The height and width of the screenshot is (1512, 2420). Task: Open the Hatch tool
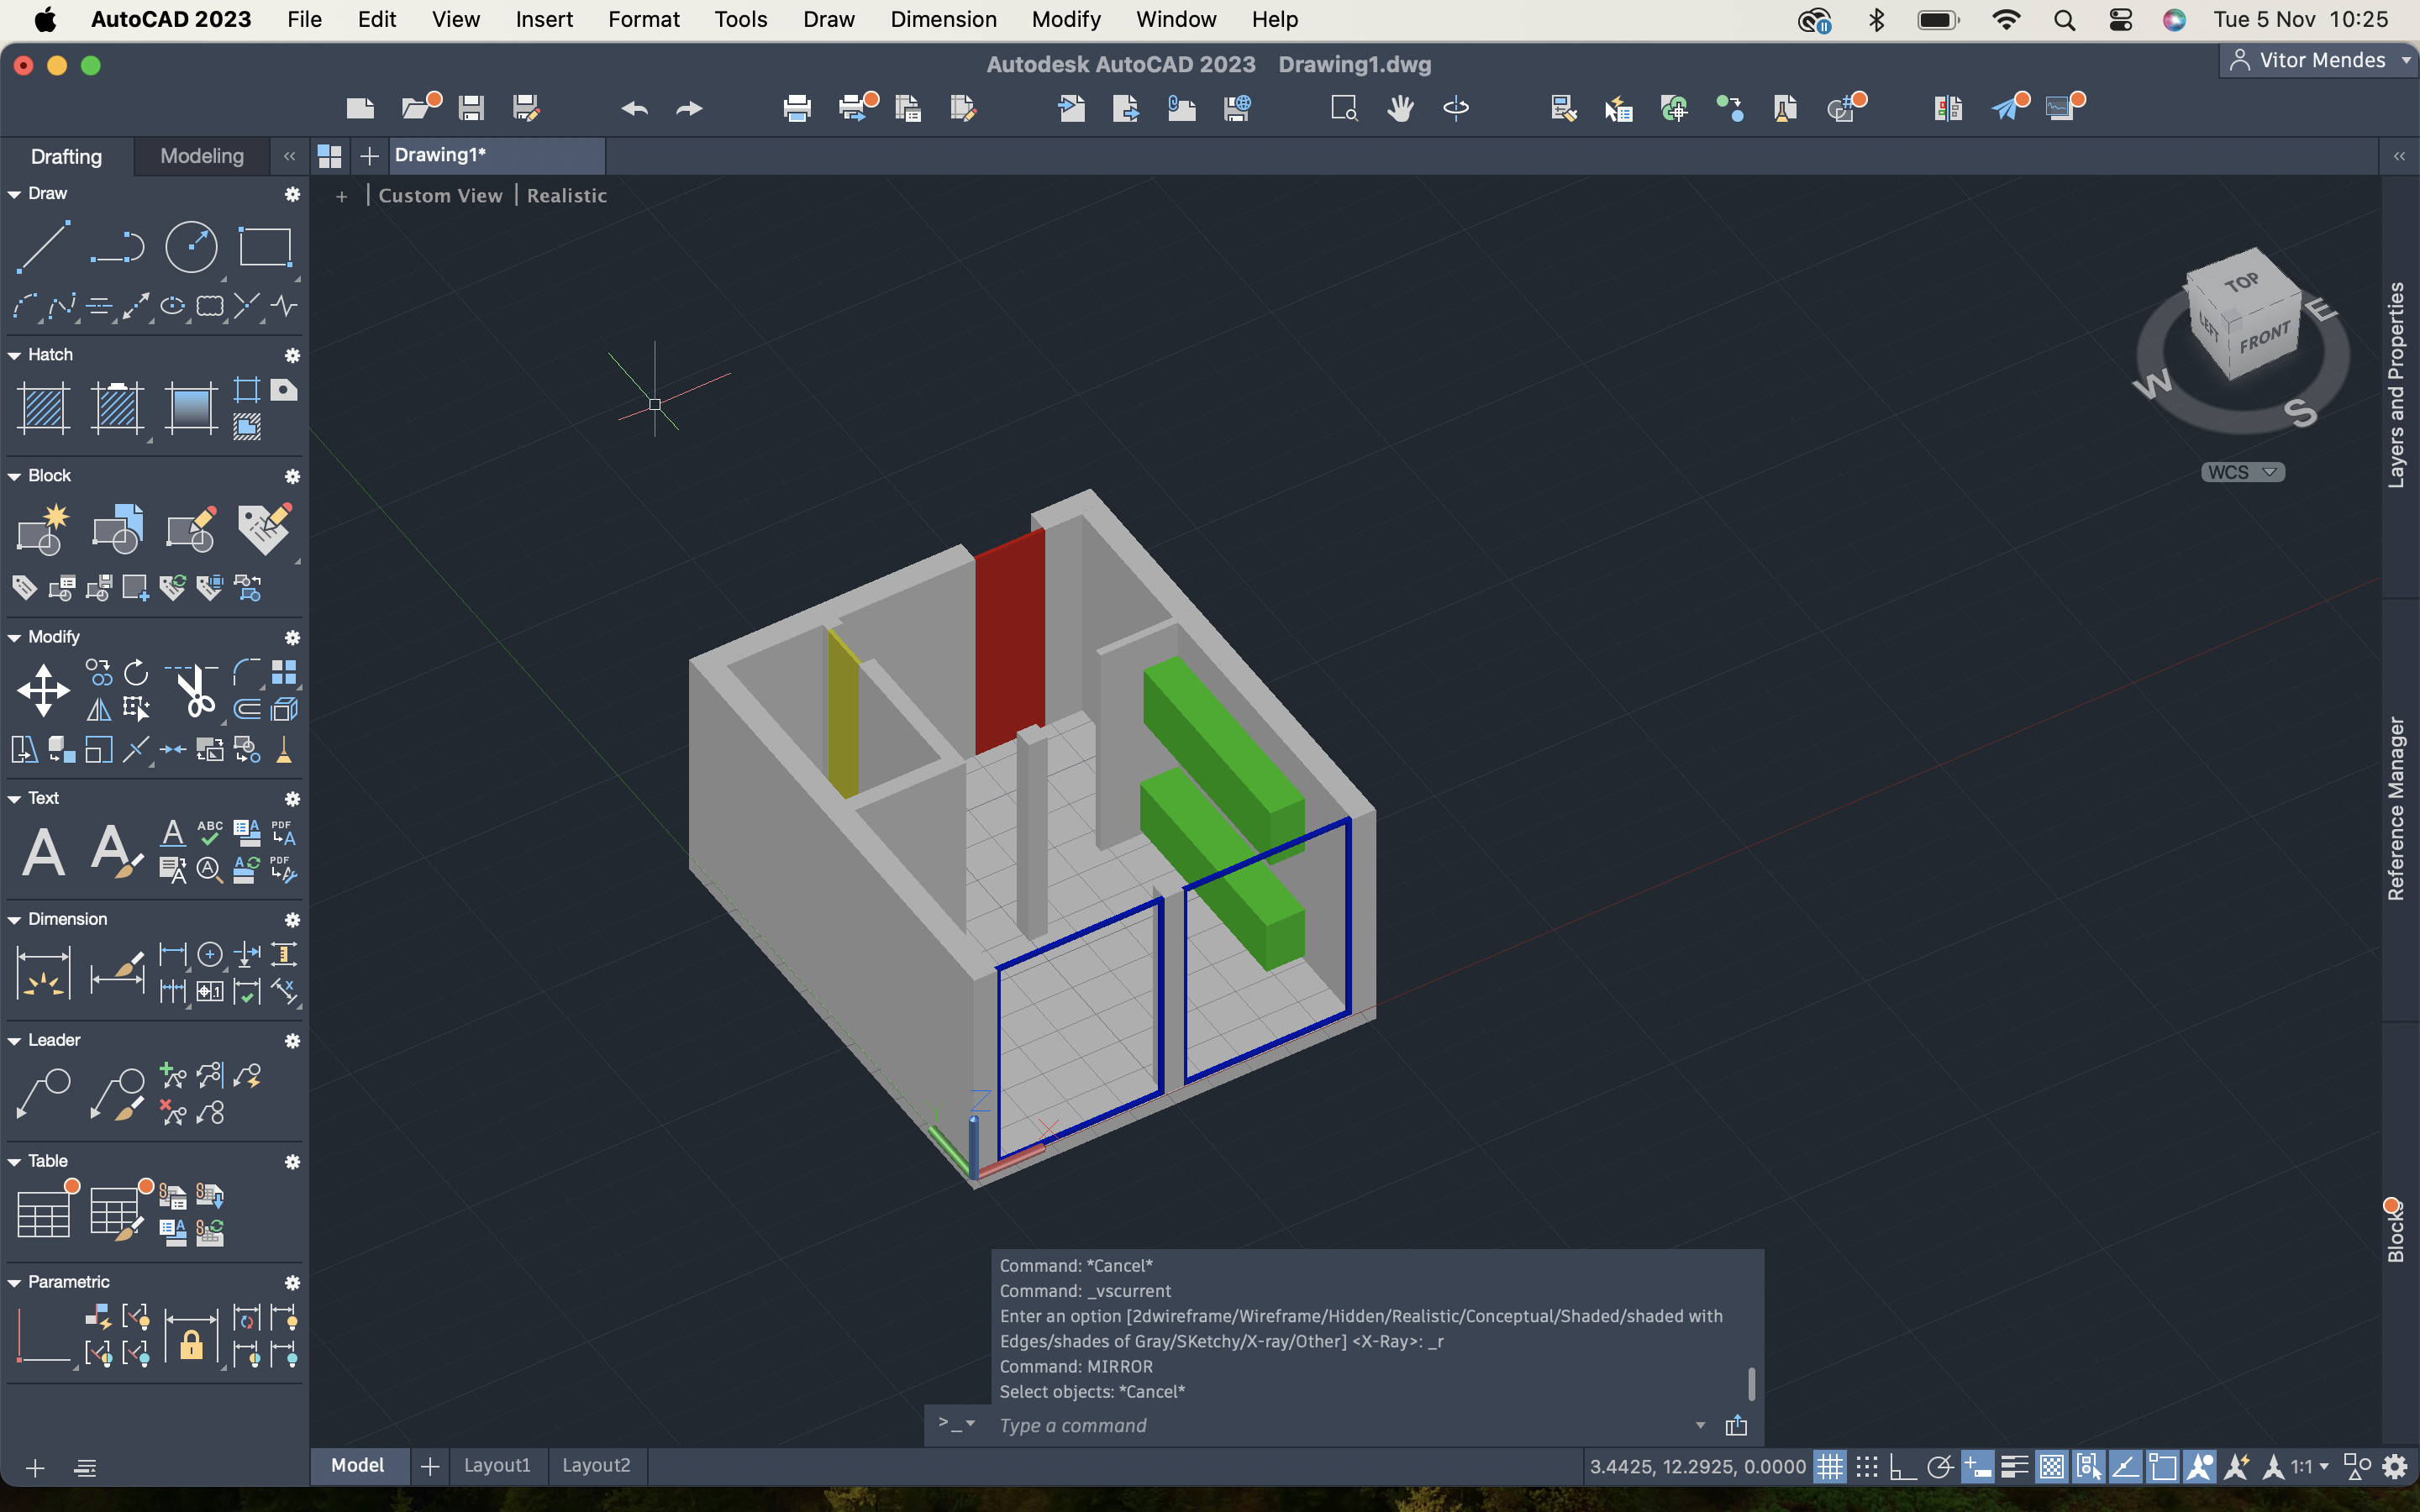43,408
